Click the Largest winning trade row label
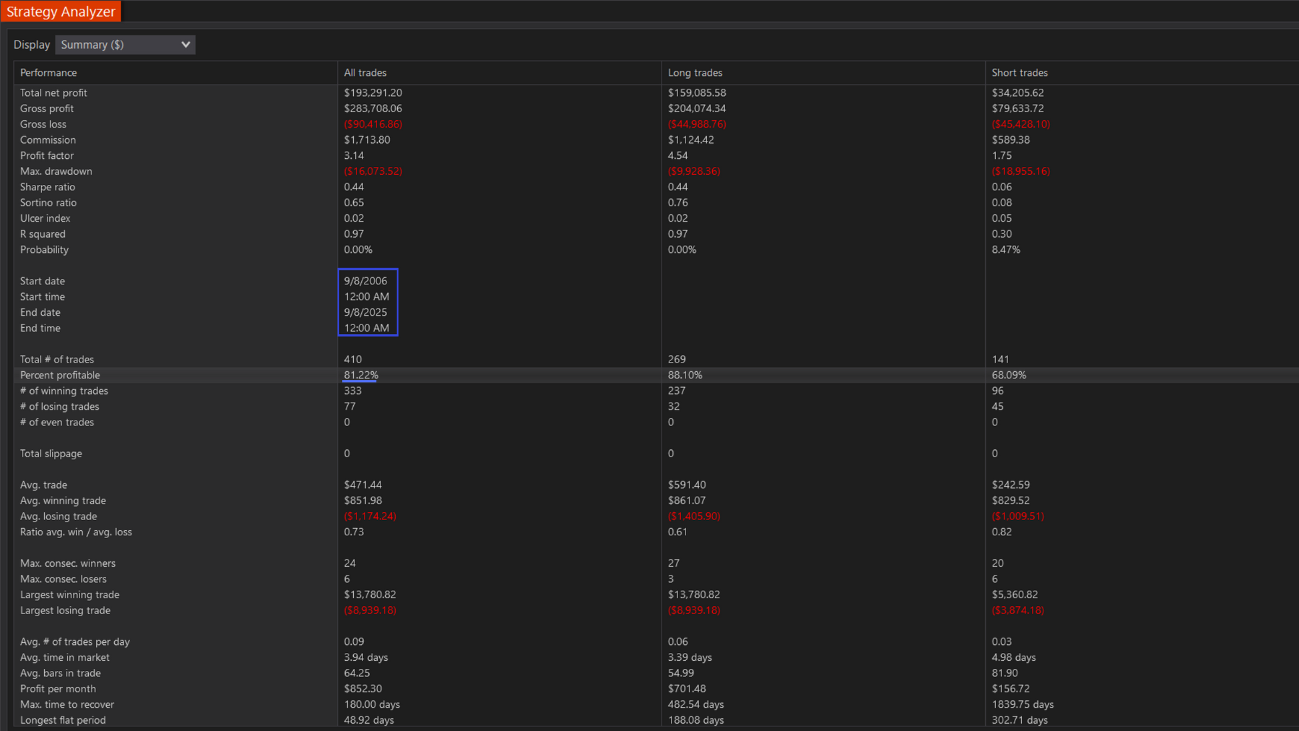This screenshot has width=1299, height=731. tap(69, 595)
